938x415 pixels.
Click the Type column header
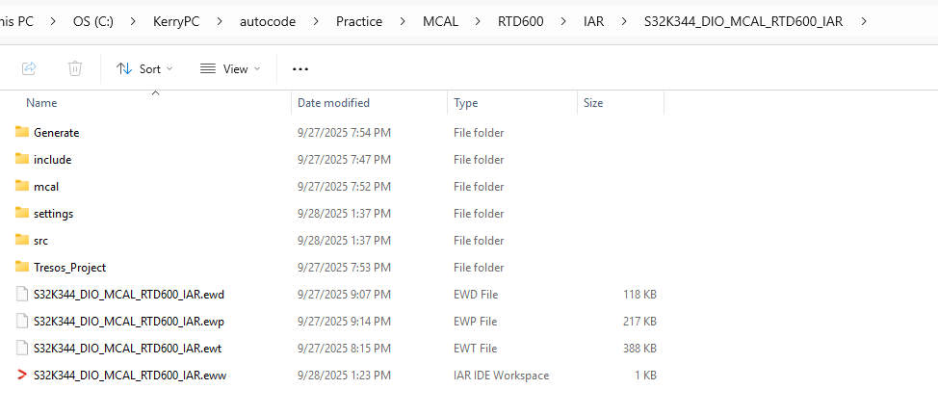(x=466, y=103)
